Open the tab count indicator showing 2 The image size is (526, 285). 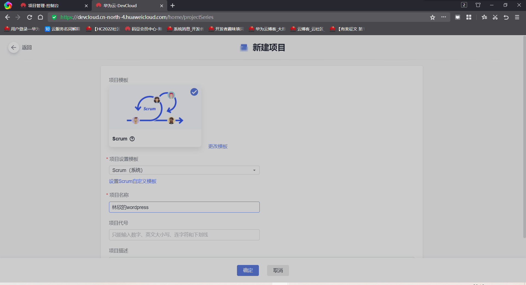(x=464, y=5)
